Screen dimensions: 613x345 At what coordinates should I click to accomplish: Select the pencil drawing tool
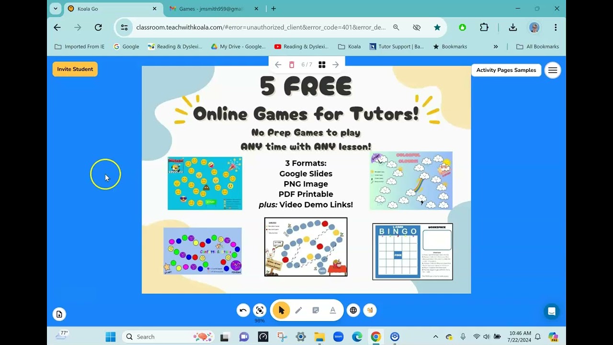click(298, 310)
